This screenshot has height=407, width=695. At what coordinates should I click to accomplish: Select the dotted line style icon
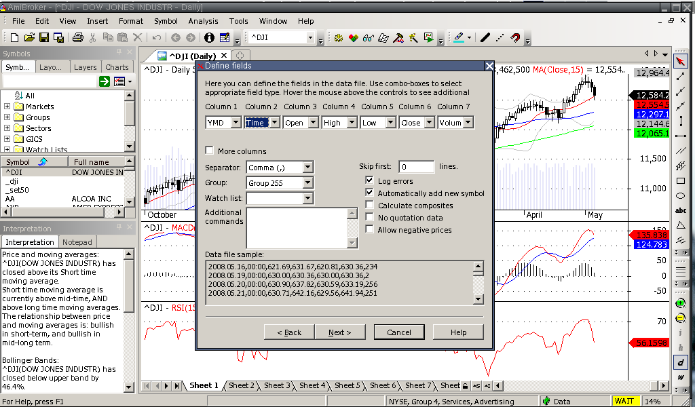pos(500,37)
